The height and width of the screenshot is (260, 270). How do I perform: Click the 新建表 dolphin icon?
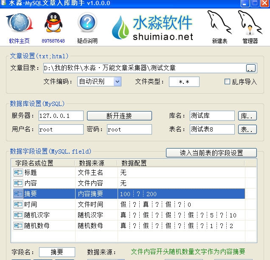219,22
